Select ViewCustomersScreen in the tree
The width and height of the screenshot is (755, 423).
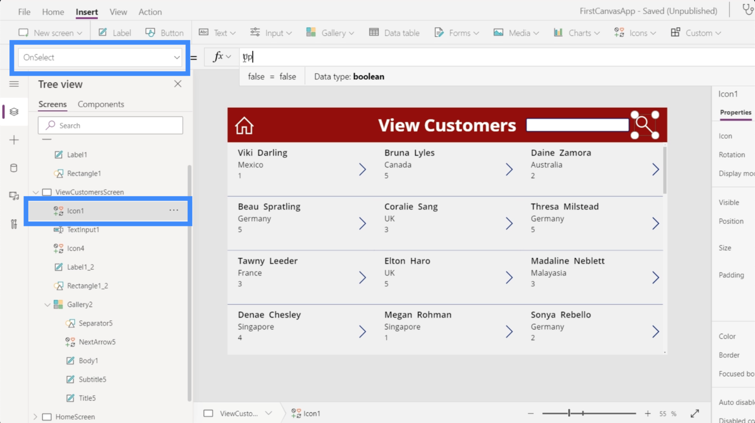89,192
